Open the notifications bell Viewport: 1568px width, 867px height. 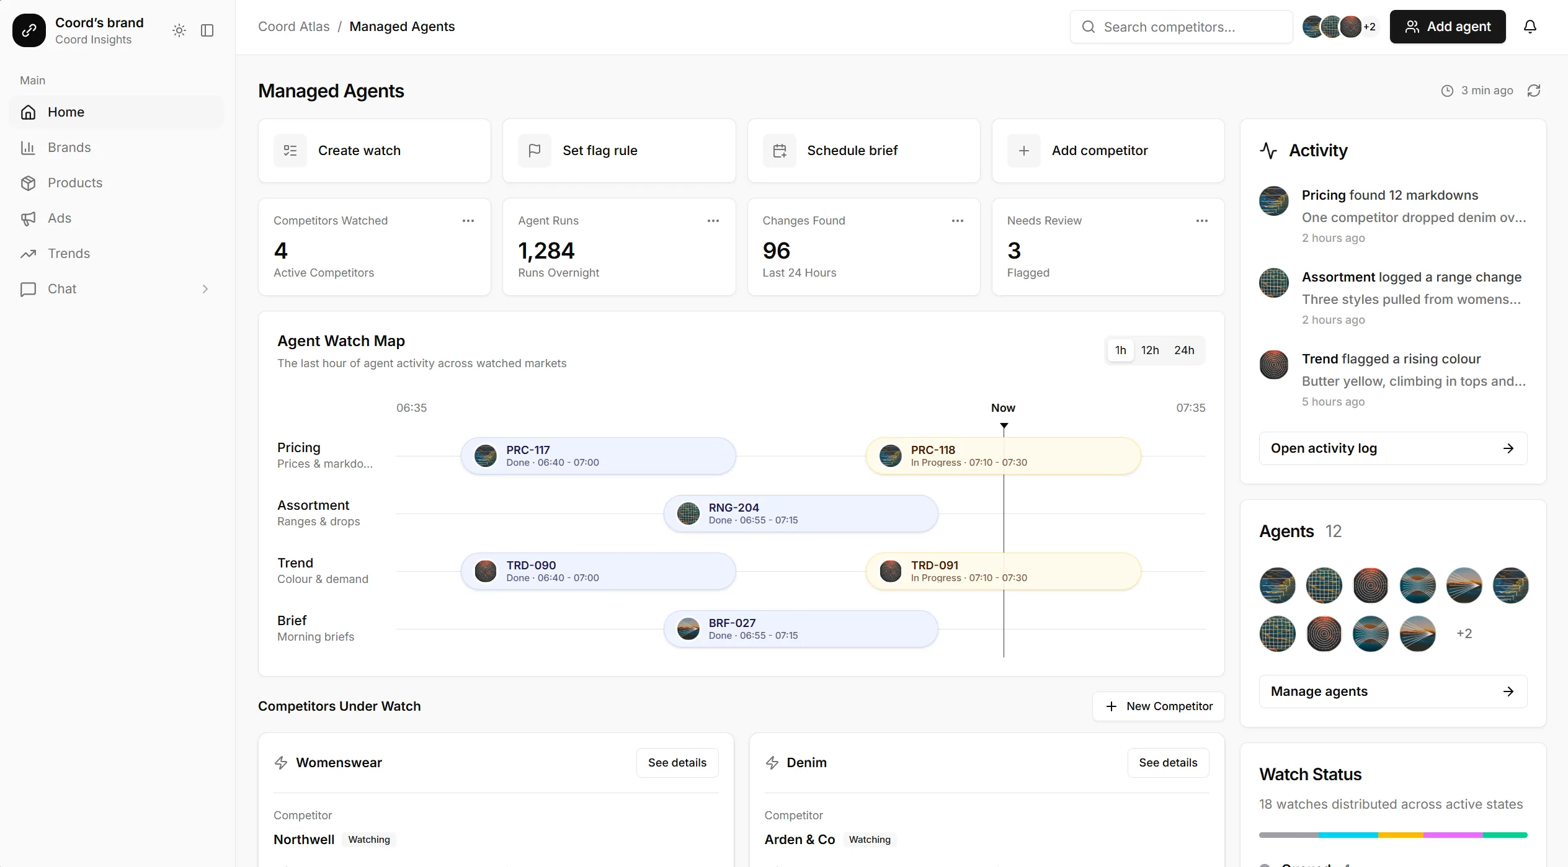pos(1530,27)
